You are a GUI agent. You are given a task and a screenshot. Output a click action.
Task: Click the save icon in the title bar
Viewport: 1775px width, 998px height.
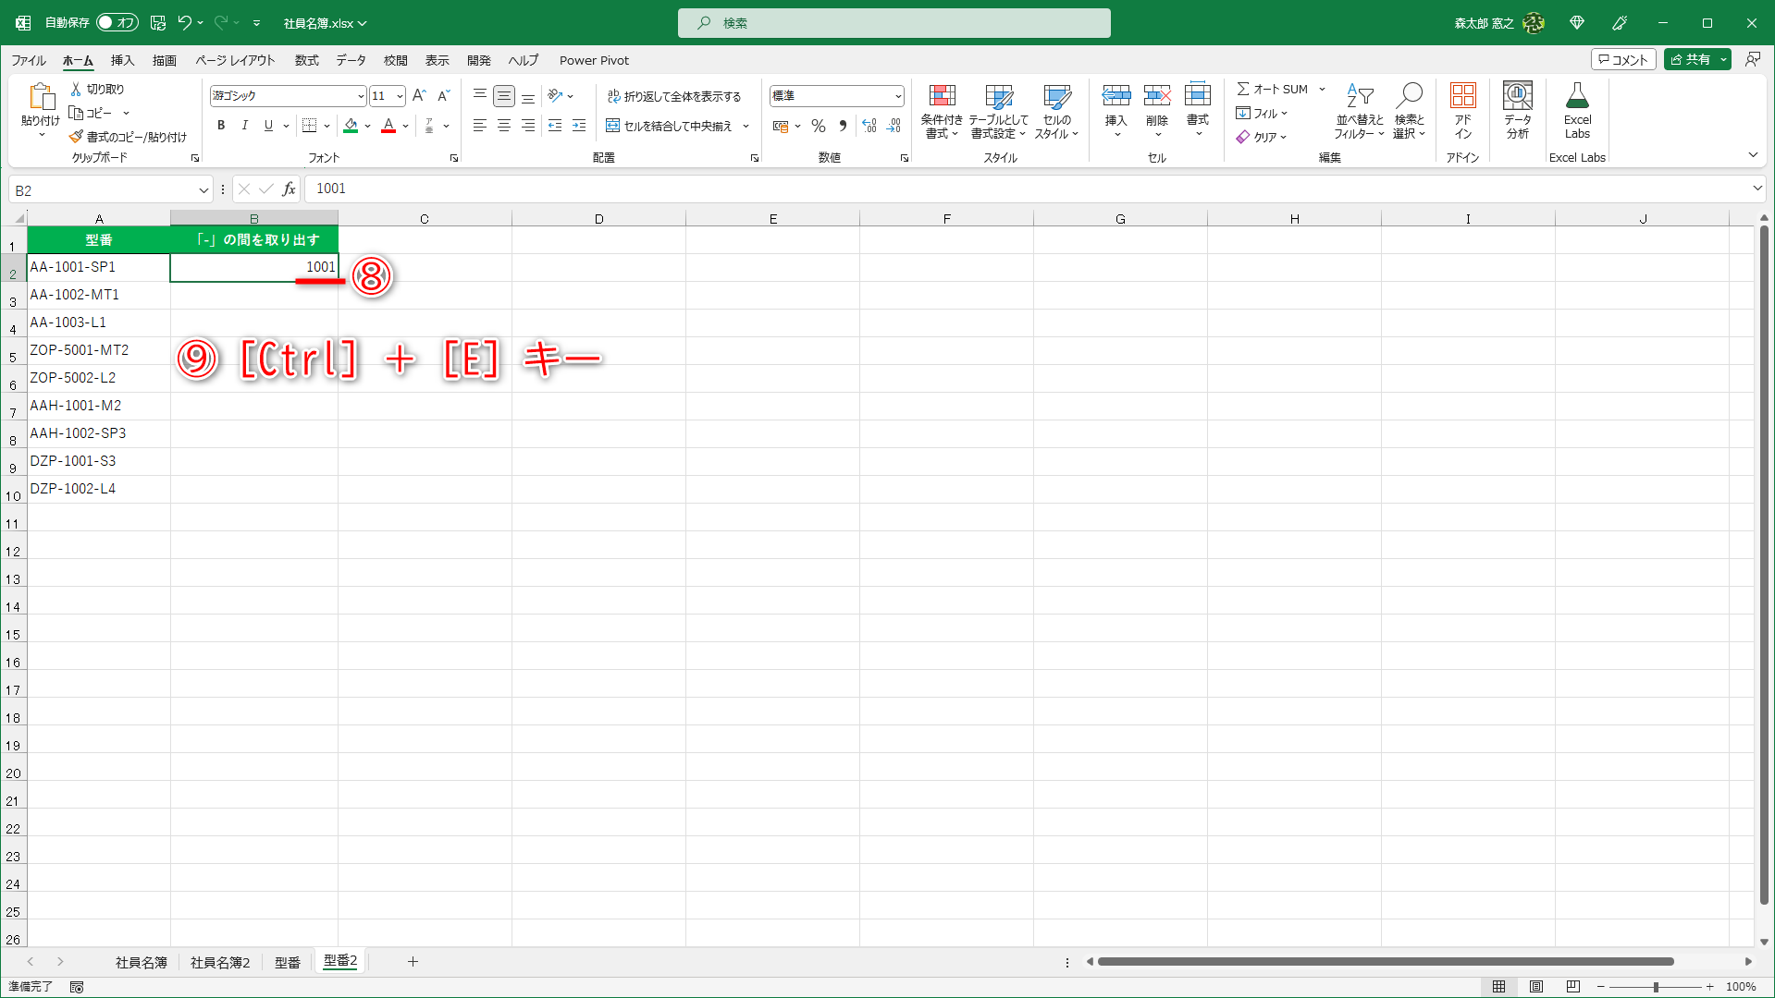coord(158,22)
